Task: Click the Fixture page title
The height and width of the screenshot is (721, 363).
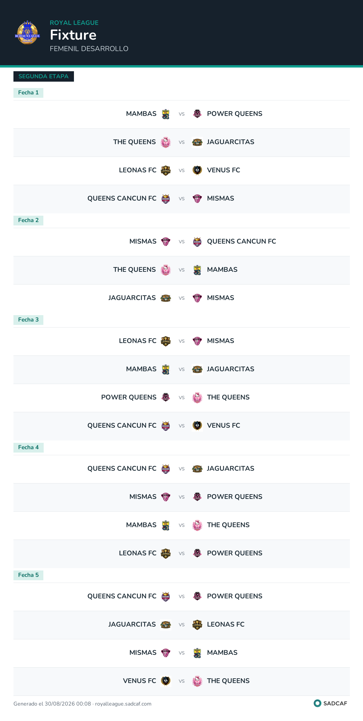Action: point(73,35)
